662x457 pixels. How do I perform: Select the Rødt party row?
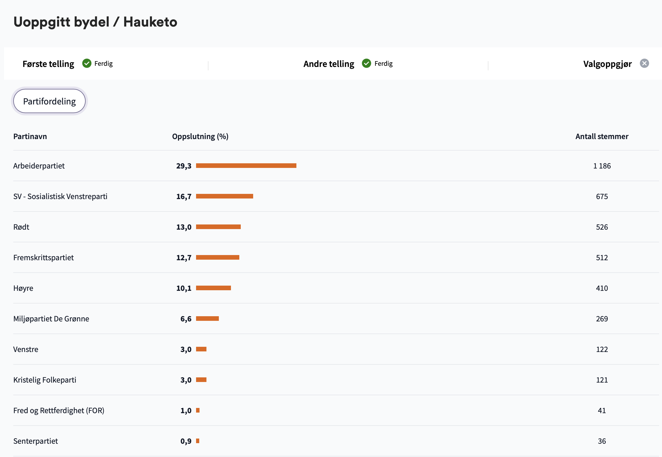click(336, 227)
